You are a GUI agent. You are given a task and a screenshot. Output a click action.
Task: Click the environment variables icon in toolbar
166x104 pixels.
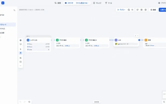[142, 10]
